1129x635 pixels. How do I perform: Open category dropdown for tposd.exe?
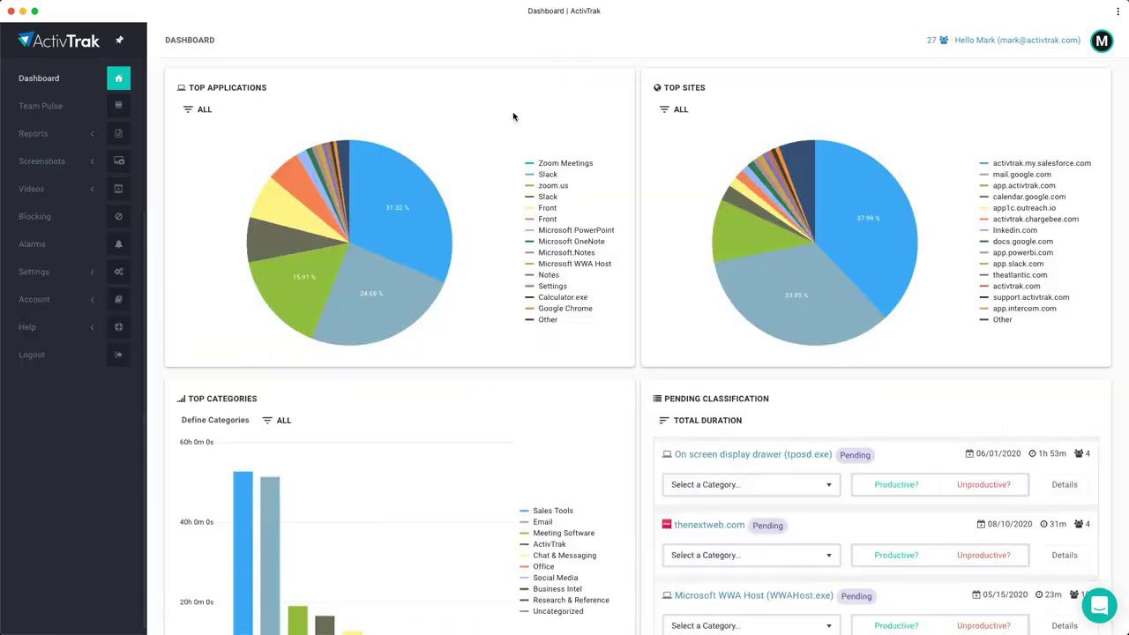751,485
